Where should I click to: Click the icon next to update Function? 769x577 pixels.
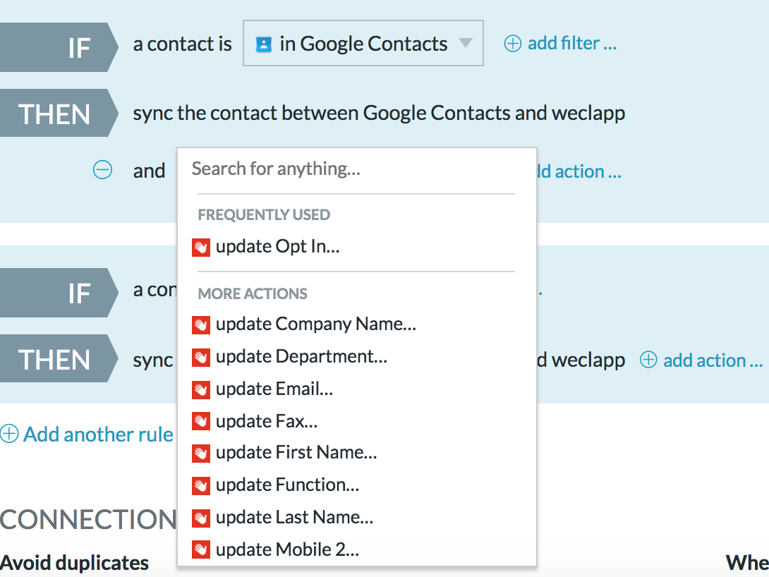coord(201,486)
